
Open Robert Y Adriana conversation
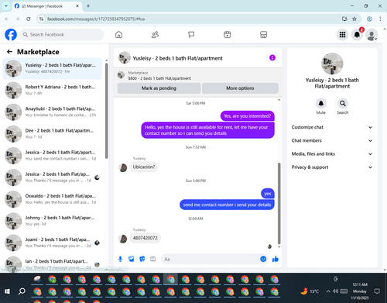tap(52, 90)
